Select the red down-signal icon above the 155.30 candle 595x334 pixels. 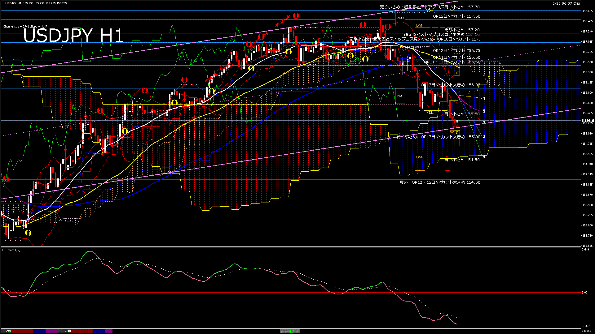100,110
